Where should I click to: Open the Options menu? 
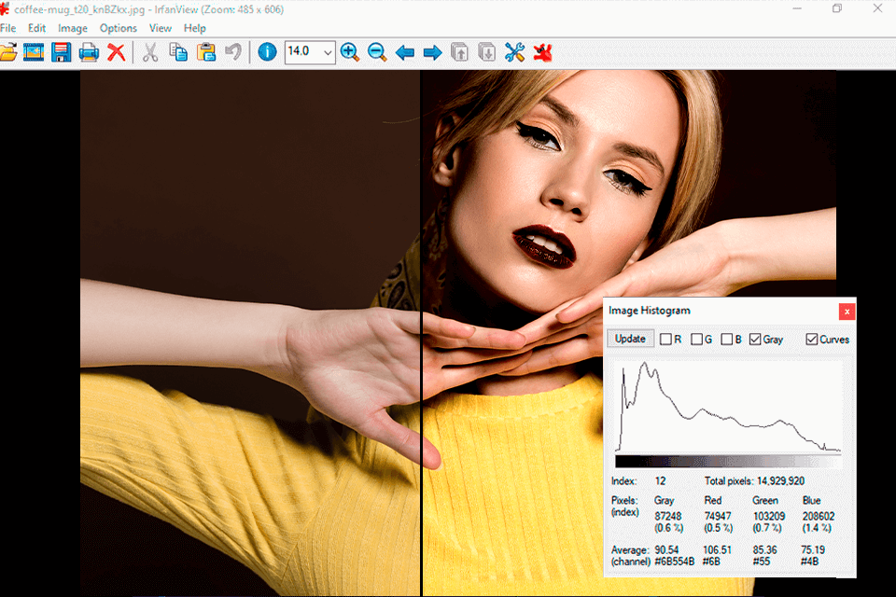(x=118, y=28)
